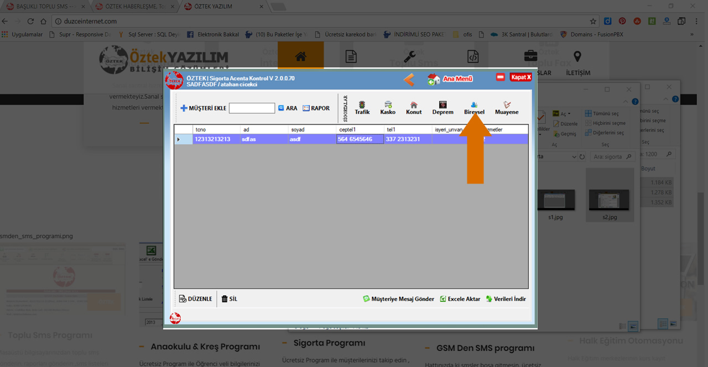Screen dimensions: 708x367
Task: Bookmark this page with the star icon
Action: tap(593, 21)
